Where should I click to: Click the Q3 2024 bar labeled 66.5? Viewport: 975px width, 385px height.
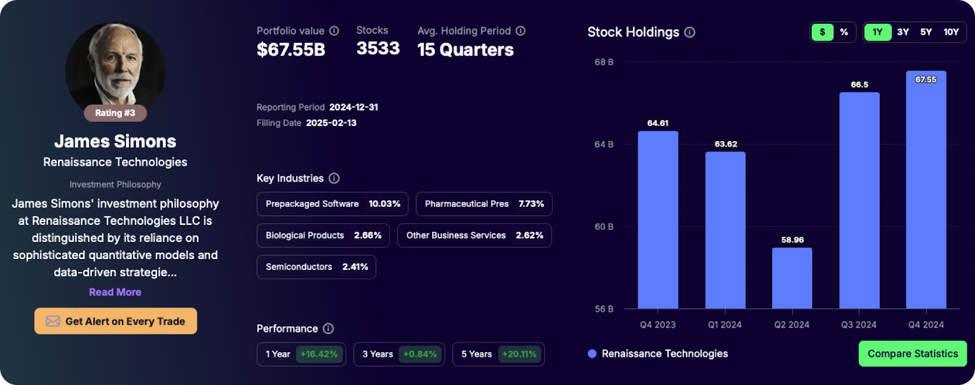[859, 200]
